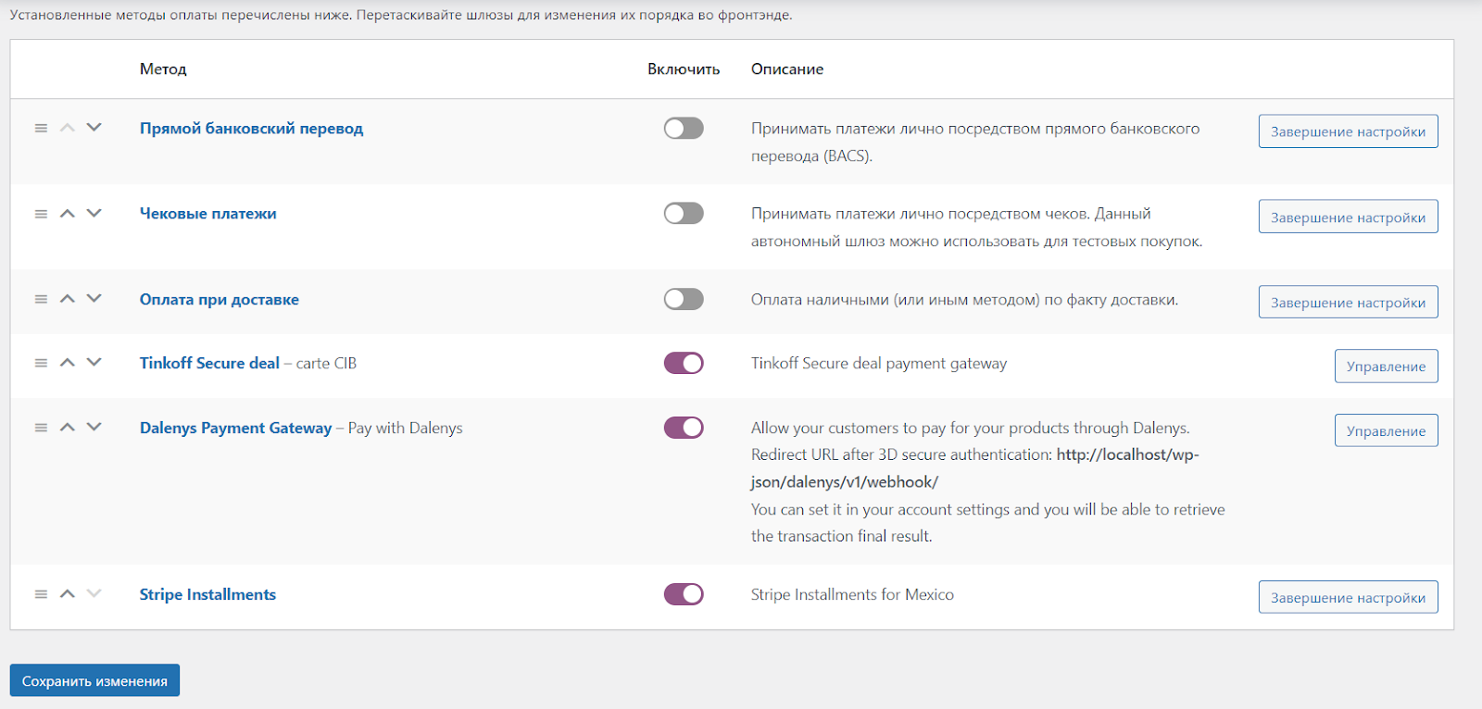Click the Метод column header
Screen dimensions: 1482x709
(163, 69)
